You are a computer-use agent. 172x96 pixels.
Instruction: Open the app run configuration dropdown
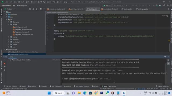point(107,5)
